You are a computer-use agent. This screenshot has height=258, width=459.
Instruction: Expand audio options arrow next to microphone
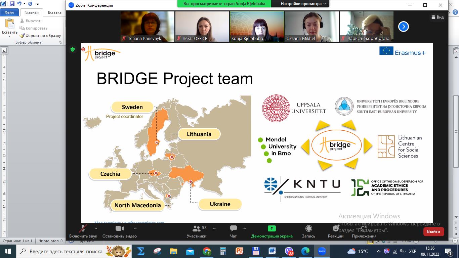95,228
